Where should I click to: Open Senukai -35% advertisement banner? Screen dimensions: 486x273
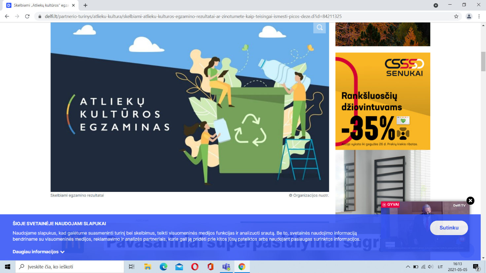click(x=383, y=101)
